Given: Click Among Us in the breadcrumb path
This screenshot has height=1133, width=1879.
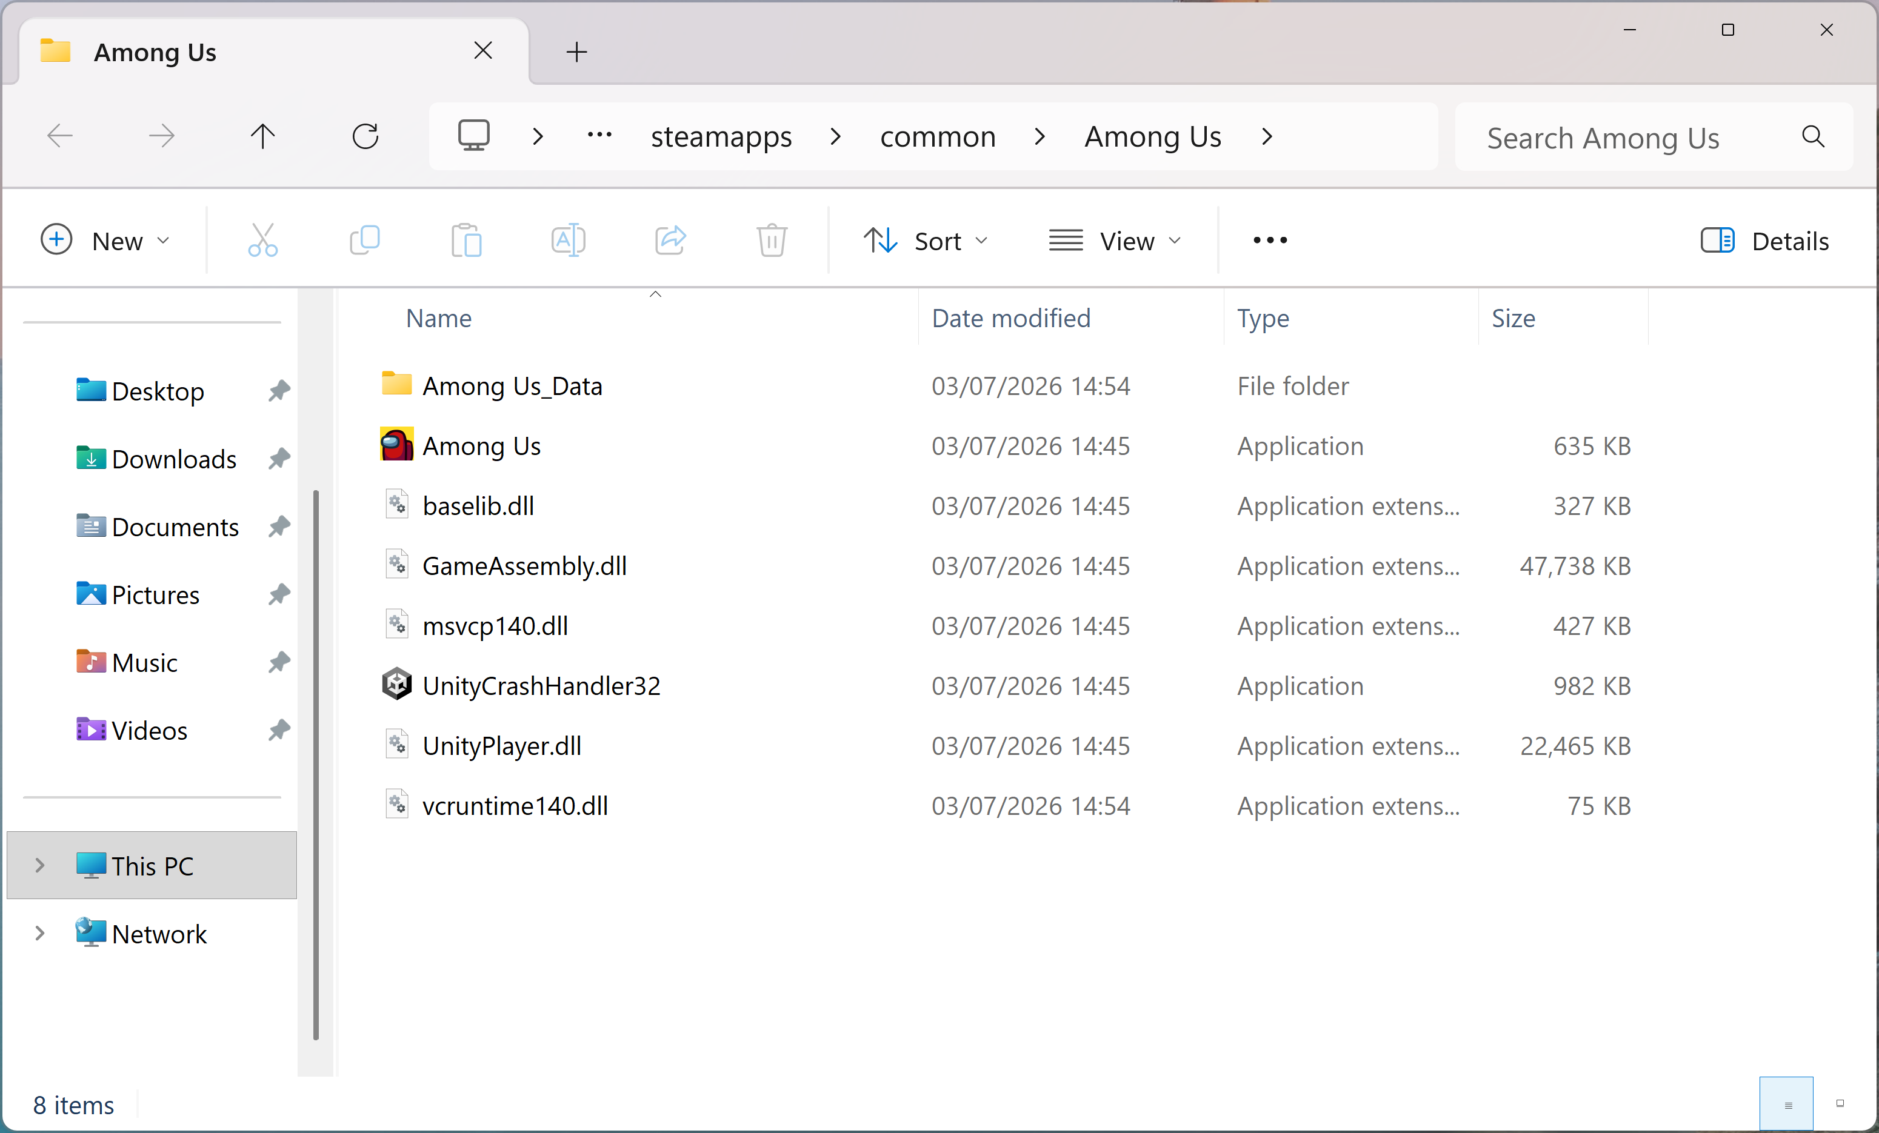Looking at the screenshot, I should click(x=1153, y=136).
